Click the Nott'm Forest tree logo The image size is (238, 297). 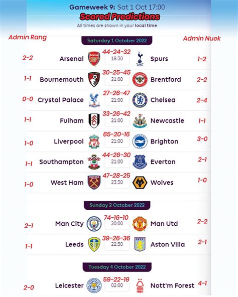[x=140, y=286]
